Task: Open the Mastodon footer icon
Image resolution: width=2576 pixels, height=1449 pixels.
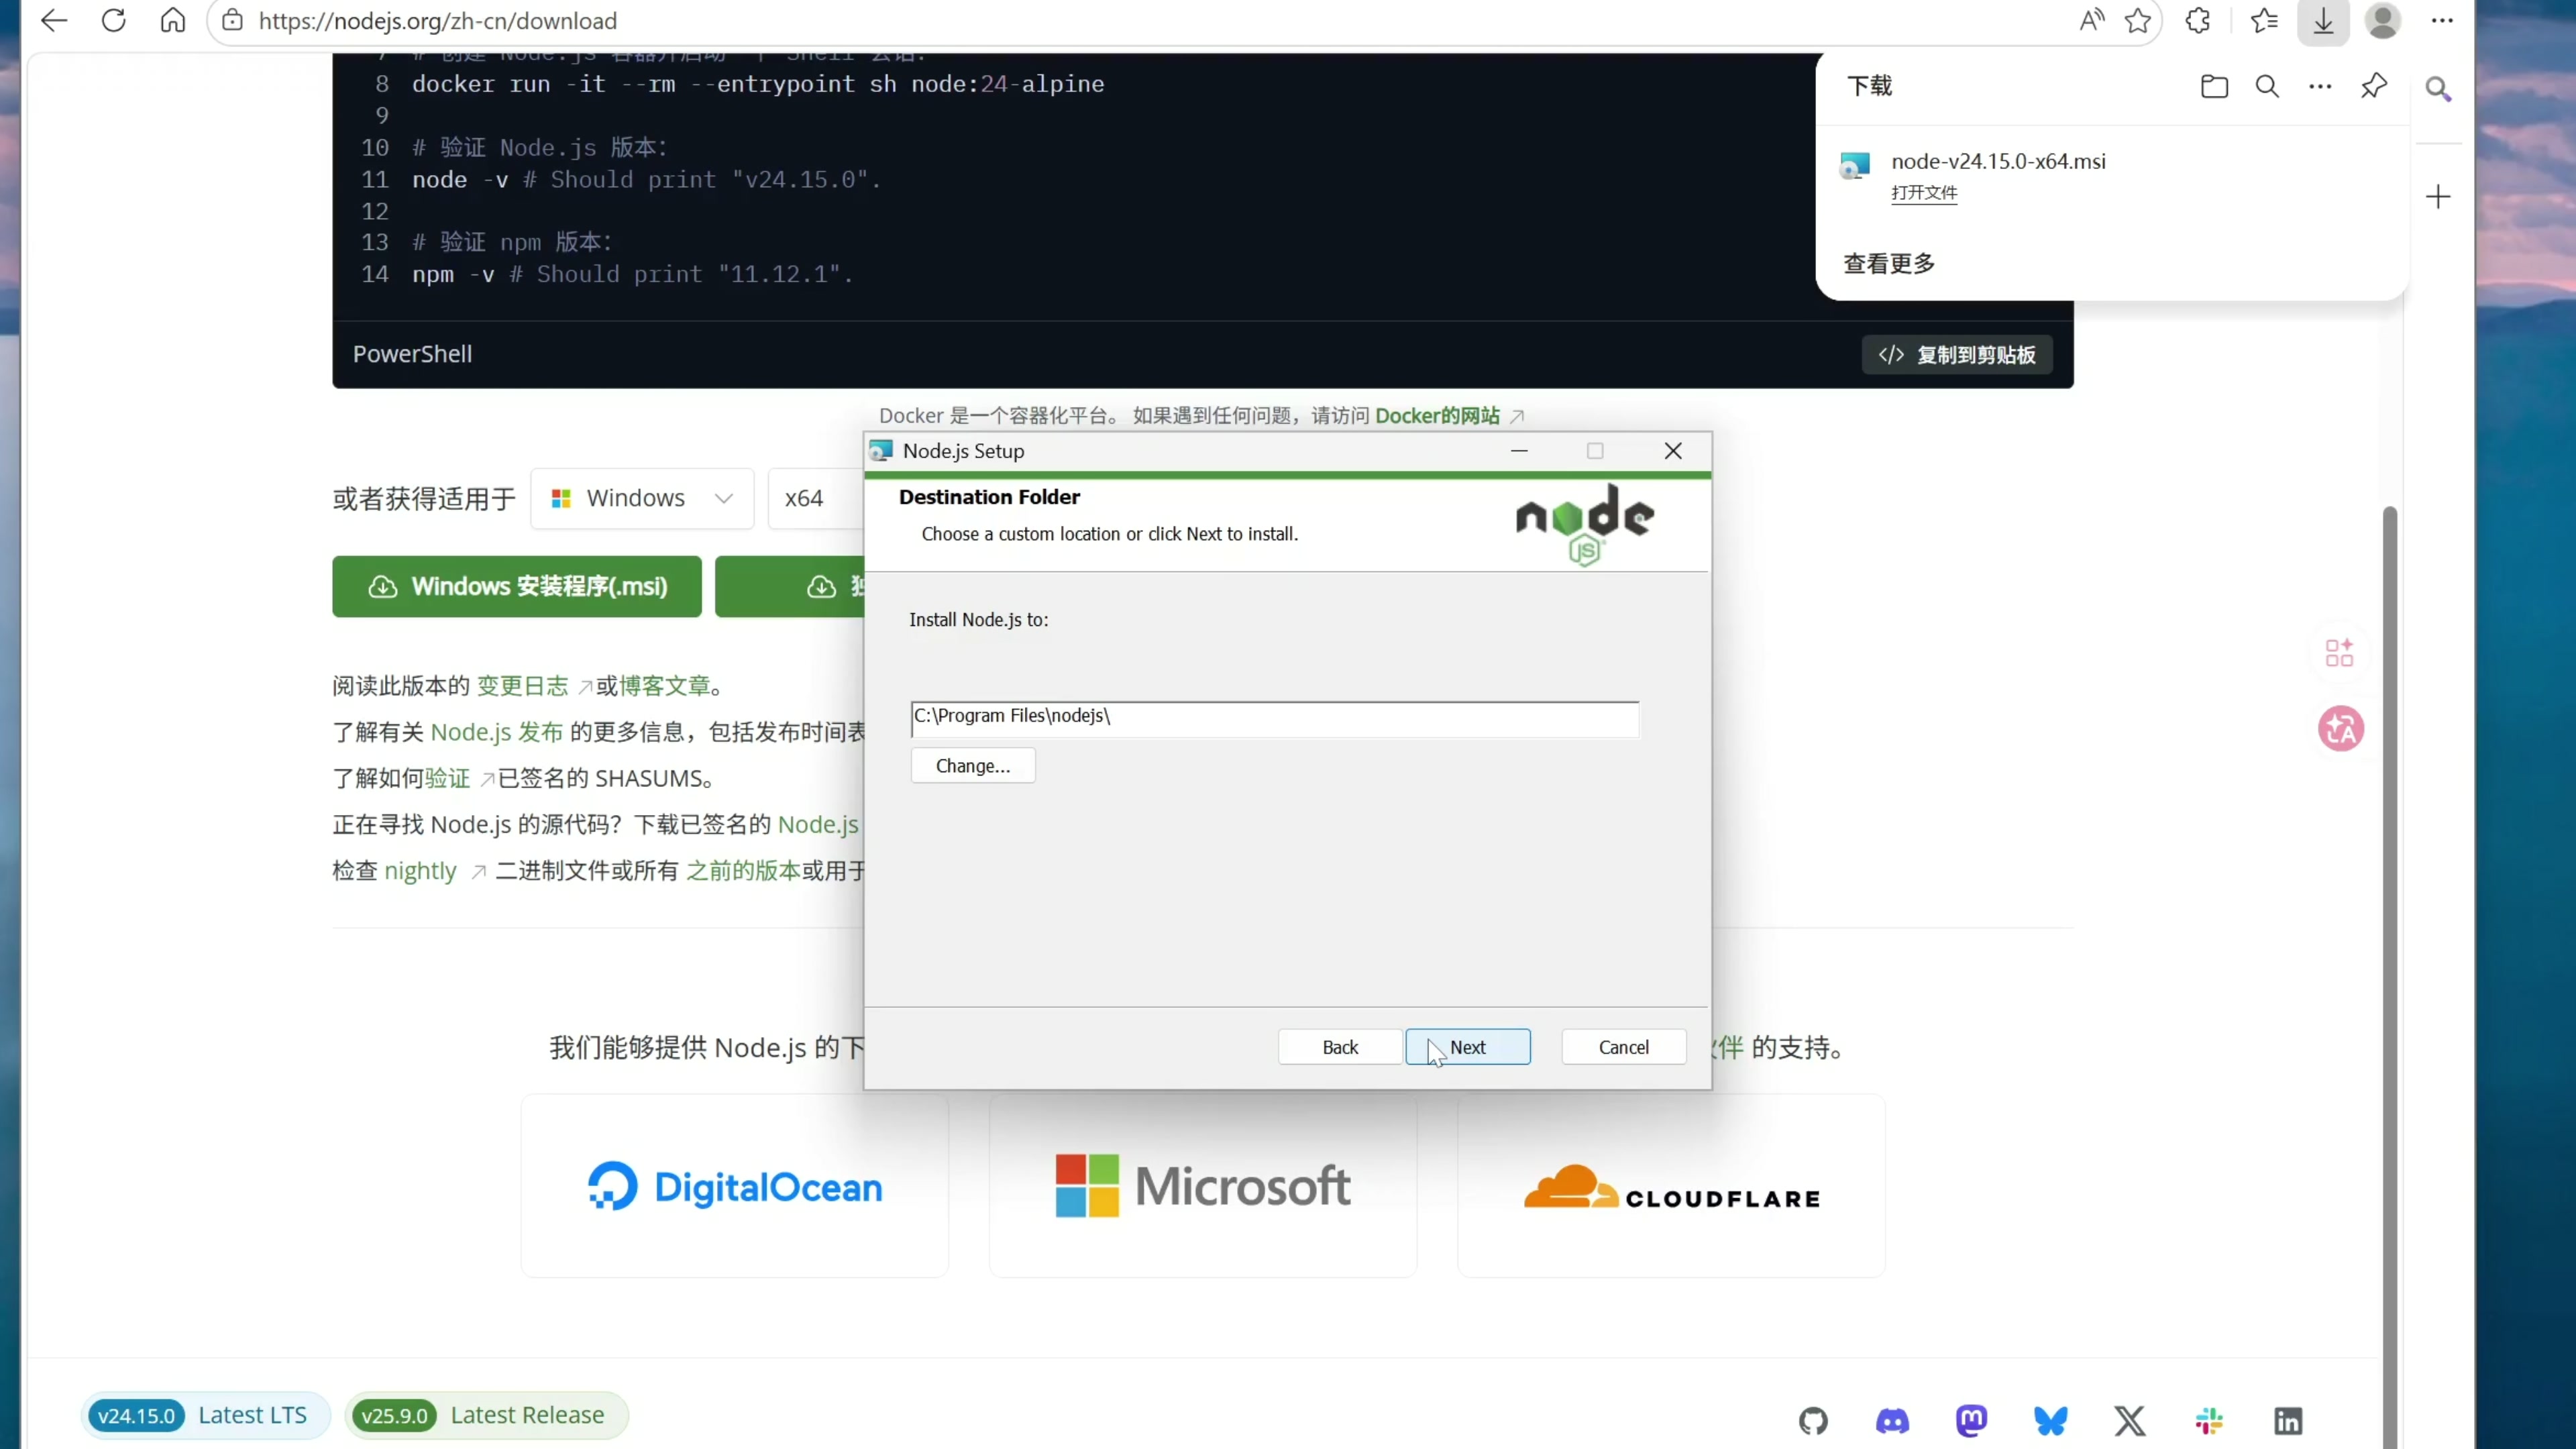Action: 1971,1421
